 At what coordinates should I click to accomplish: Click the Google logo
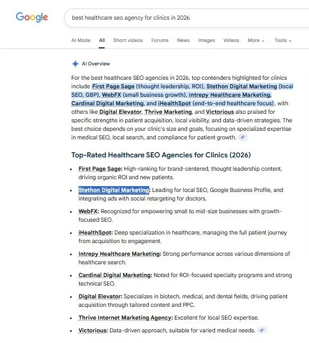(32, 17)
